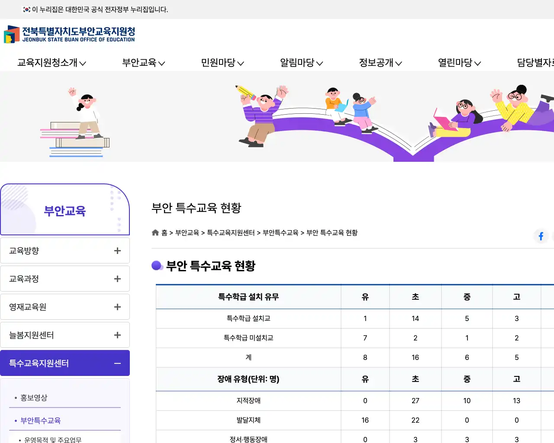Viewport: 554px width, 443px height.
Task: Click the Korean flag icon in top banner
Action: [27, 10]
